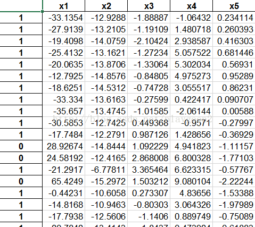
Task: Select the cell with -0.84805
Action: pos(149,76)
